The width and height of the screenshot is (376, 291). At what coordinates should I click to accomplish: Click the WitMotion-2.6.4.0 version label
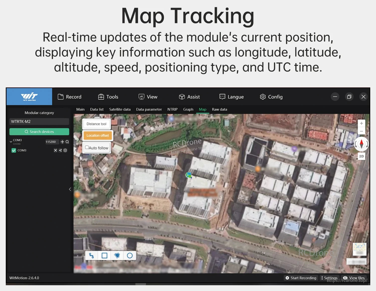(24, 278)
